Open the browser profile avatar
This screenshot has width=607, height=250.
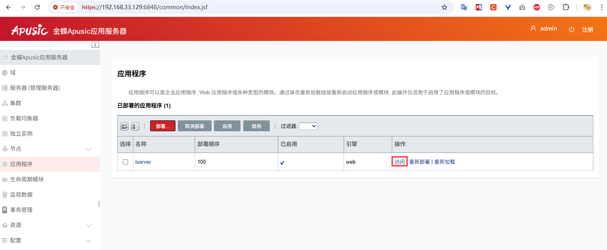pos(587,7)
